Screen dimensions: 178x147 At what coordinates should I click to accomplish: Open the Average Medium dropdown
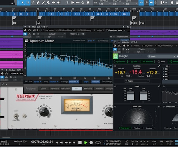pos(74,82)
